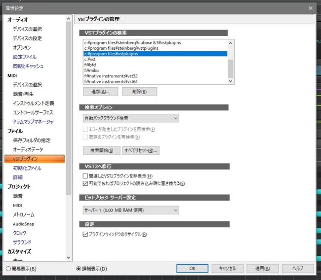The width and height of the screenshot is (321, 280).
Task: Click path list scroll down arrow
Action: click(x=231, y=81)
